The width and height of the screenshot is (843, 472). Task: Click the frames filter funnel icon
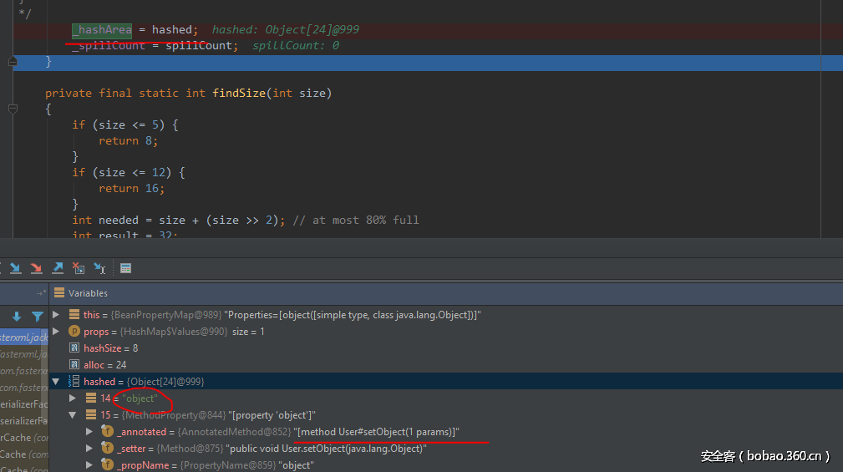coord(38,317)
